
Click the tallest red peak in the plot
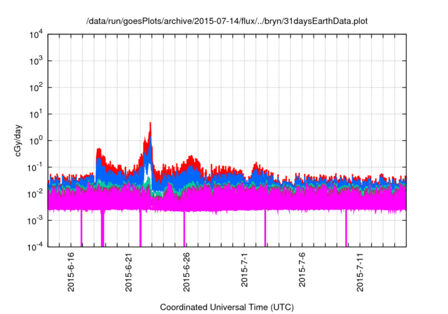[150, 125]
